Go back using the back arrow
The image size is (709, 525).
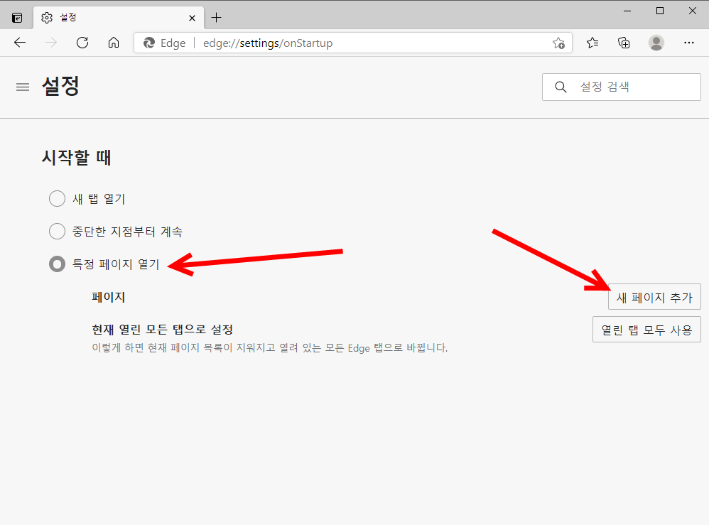tap(20, 43)
